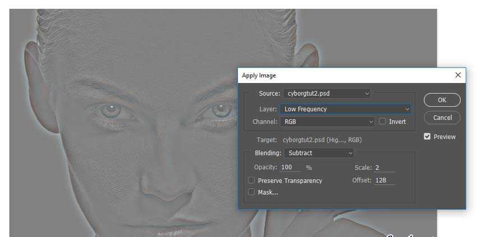Screen dimensions: 477x237
Task: Click the nose in the image preview
Action: (x=163, y=180)
